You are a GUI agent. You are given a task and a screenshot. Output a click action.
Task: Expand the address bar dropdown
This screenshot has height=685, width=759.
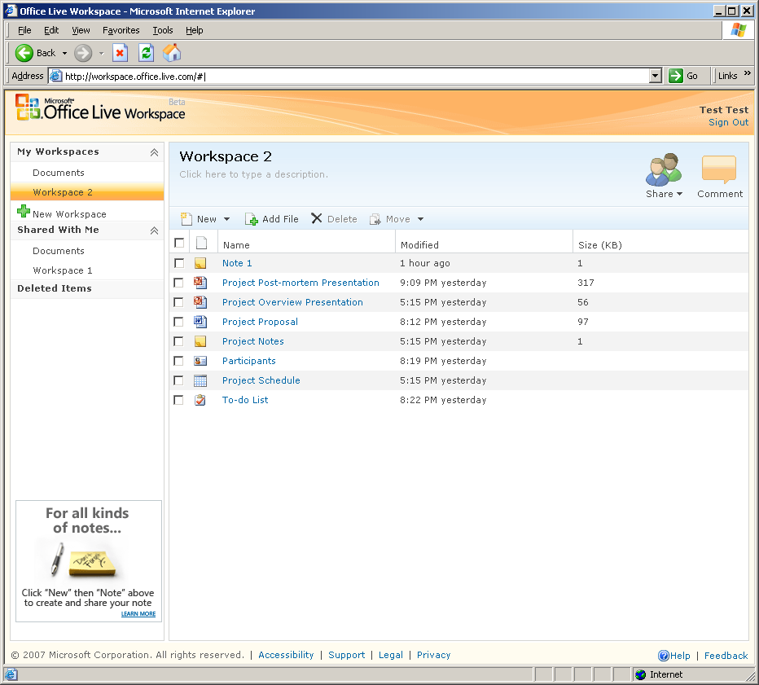point(656,76)
